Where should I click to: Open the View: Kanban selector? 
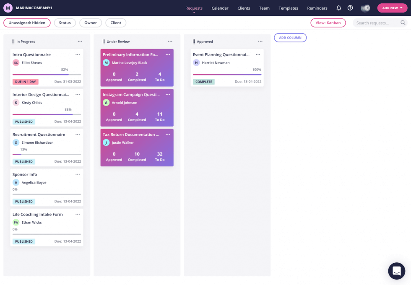pos(328,23)
